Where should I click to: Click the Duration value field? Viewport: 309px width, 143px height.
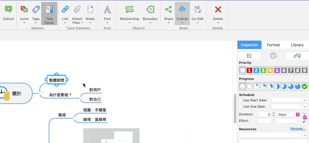(265, 114)
